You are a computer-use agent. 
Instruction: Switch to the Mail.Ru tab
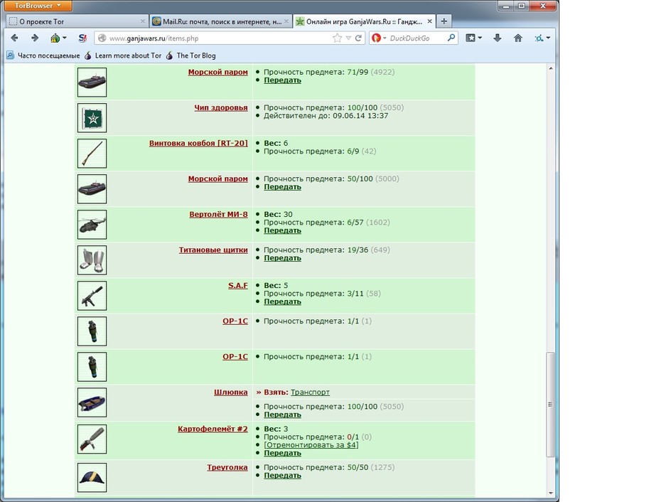click(220, 21)
